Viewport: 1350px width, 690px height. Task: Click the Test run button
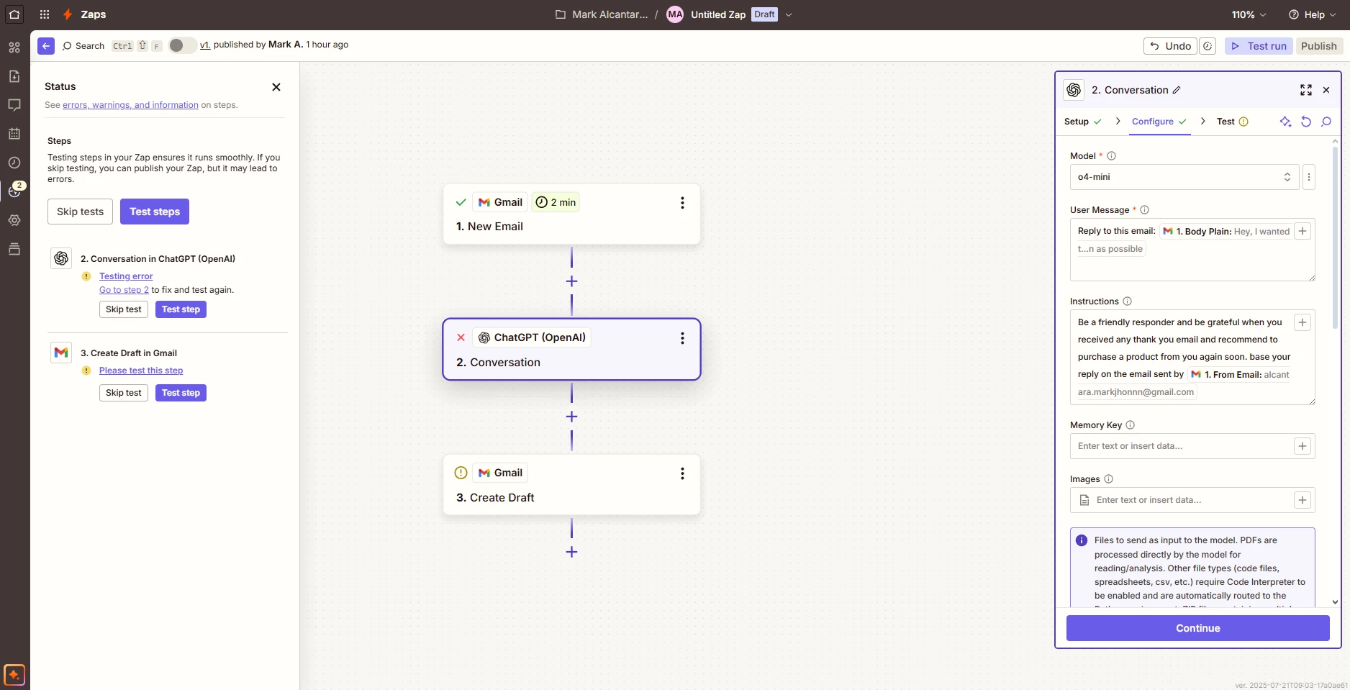[1259, 46]
